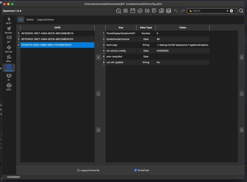This screenshot has width=247, height=182.
Task: Enable the LegacyOverwrite checkbox
Action: pos(78,170)
